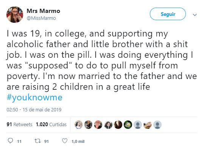
Task: Open second liker's avatar
Action: (x=88, y=125)
